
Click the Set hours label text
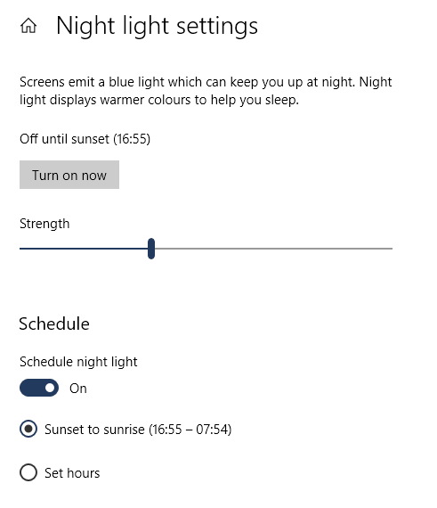tap(72, 473)
